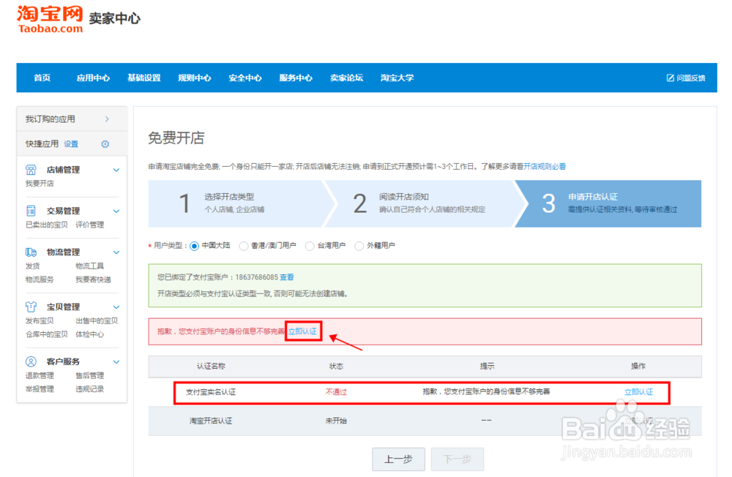The width and height of the screenshot is (732, 477).
Task: Open the 应用中心 nav tab
Action: point(94,78)
